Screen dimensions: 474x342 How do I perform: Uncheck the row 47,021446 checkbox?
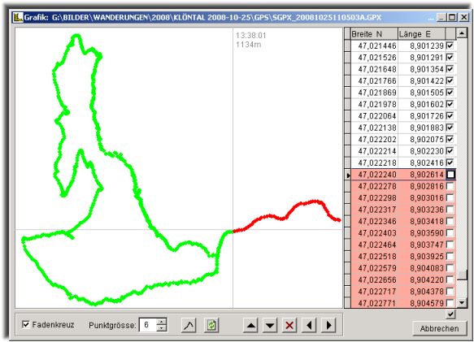[450, 45]
